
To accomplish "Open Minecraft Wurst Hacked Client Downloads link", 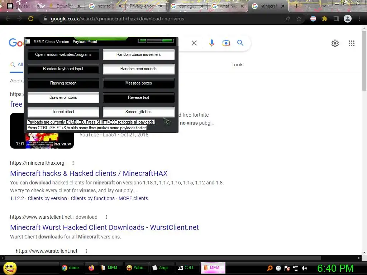I will (104, 227).
